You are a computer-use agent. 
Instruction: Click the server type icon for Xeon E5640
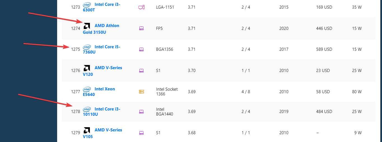click(141, 92)
